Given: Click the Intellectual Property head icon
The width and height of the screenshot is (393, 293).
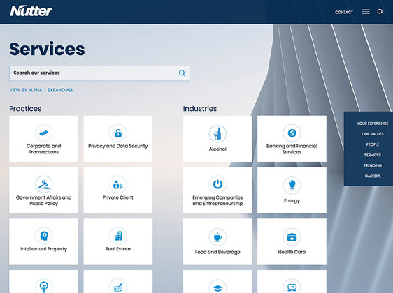Looking at the screenshot, I should (x=44, y=236).
